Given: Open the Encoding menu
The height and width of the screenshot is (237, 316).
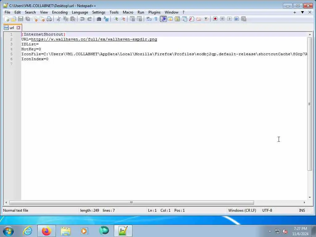Looking at the screenshot, I should click(x=60, y=12).
